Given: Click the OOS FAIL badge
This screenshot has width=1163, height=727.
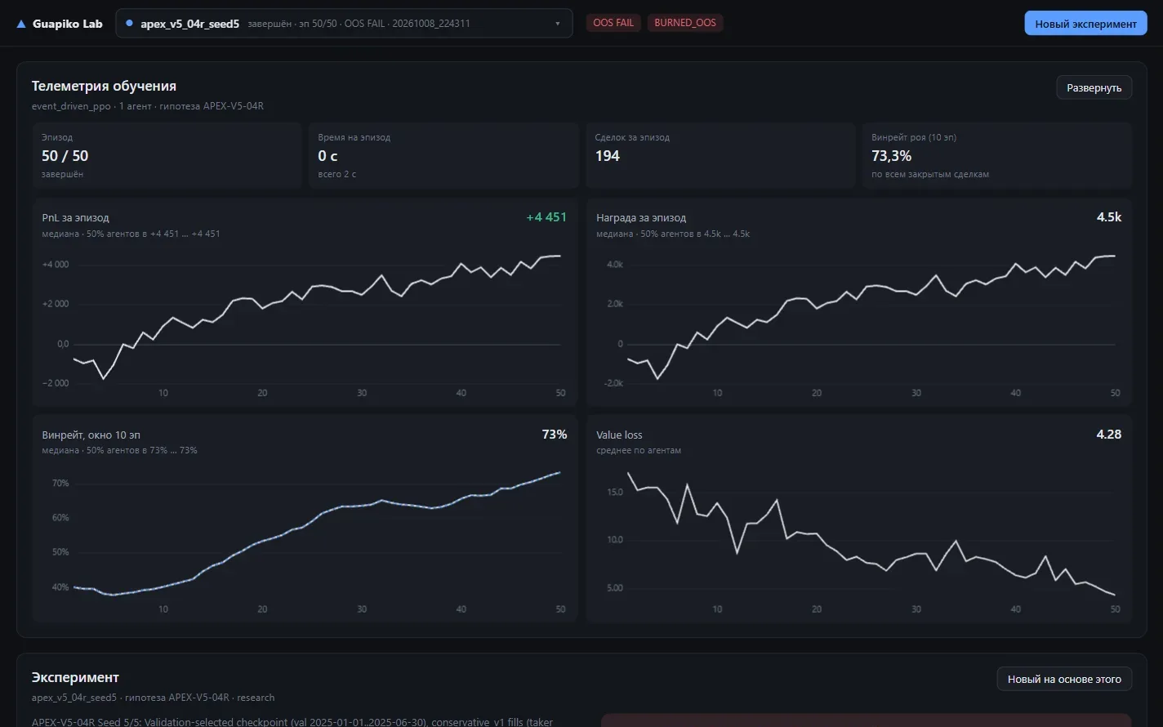Looking at the screenshot, I should [613, 23].
